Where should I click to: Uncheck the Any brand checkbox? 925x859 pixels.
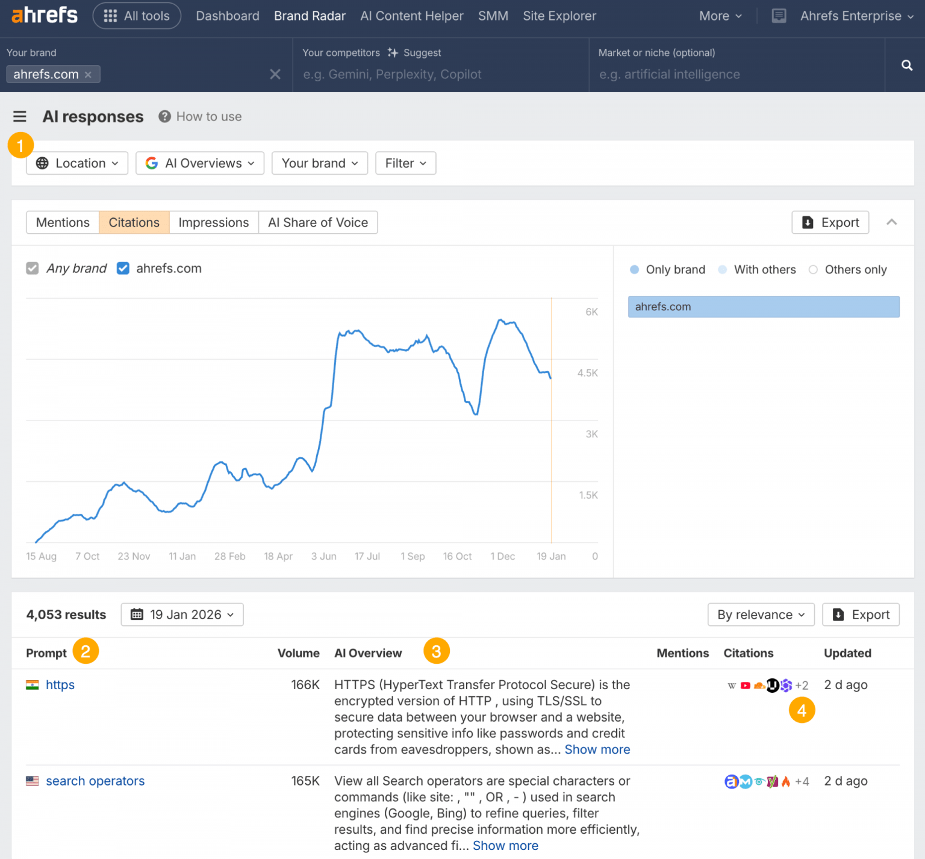click(32, 268)
